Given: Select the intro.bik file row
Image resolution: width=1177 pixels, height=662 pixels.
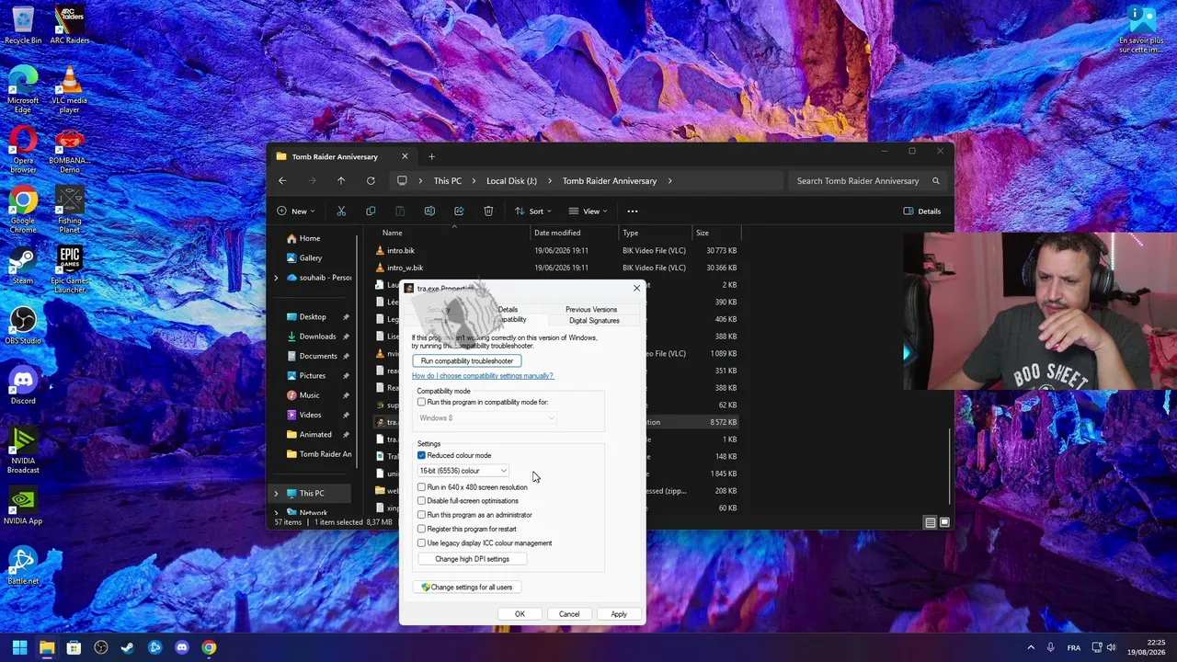Looking at the screenshot, I should point(556,251).
